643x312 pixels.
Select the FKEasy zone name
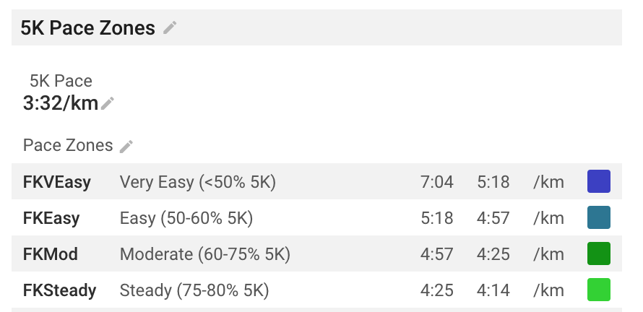tap(51, 218)
